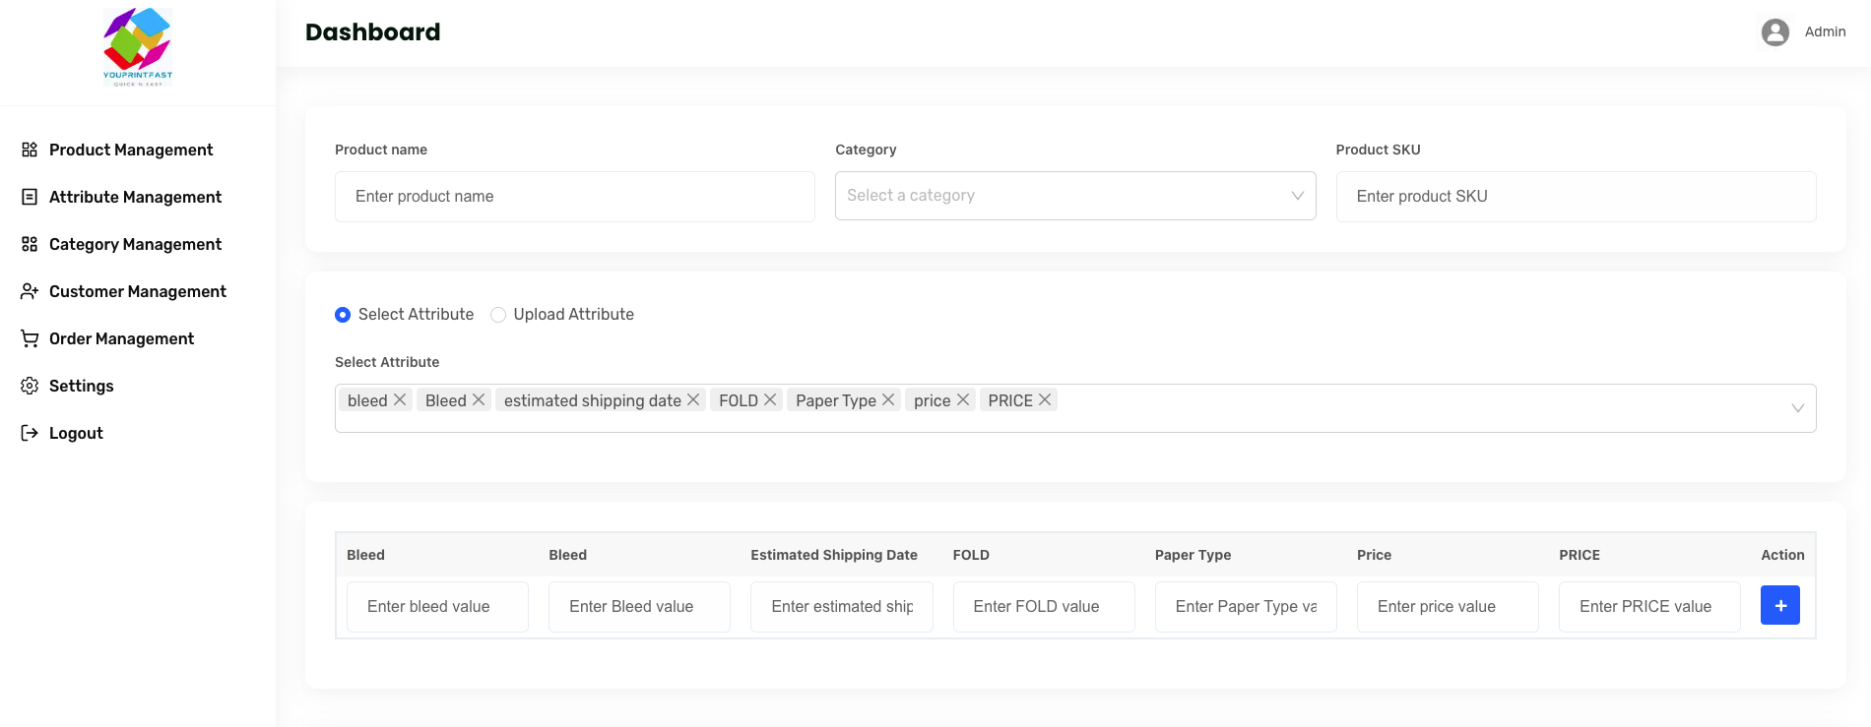Screen dimensions: 1871x727
Task: Expand the Select Attribute dropdown arrow
Action: 1797,408
